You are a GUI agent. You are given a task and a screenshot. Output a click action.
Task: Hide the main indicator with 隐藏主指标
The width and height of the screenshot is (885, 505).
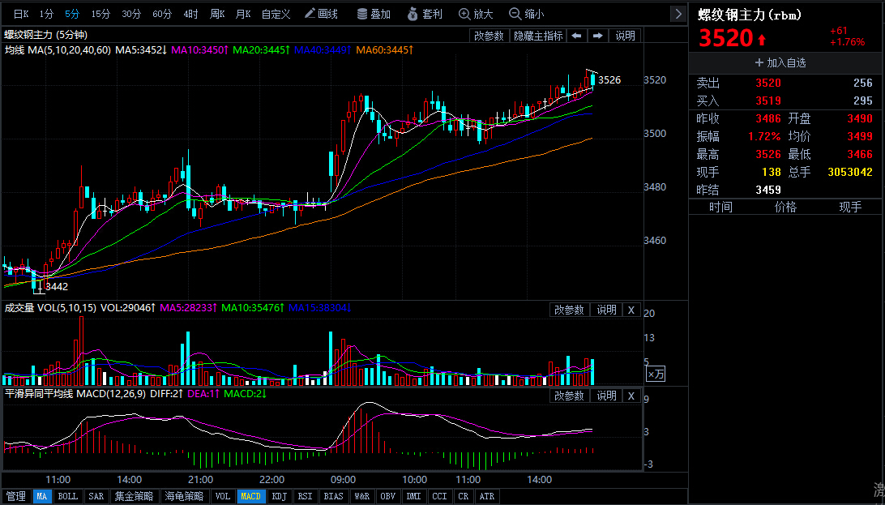click(x=537, y=36)
